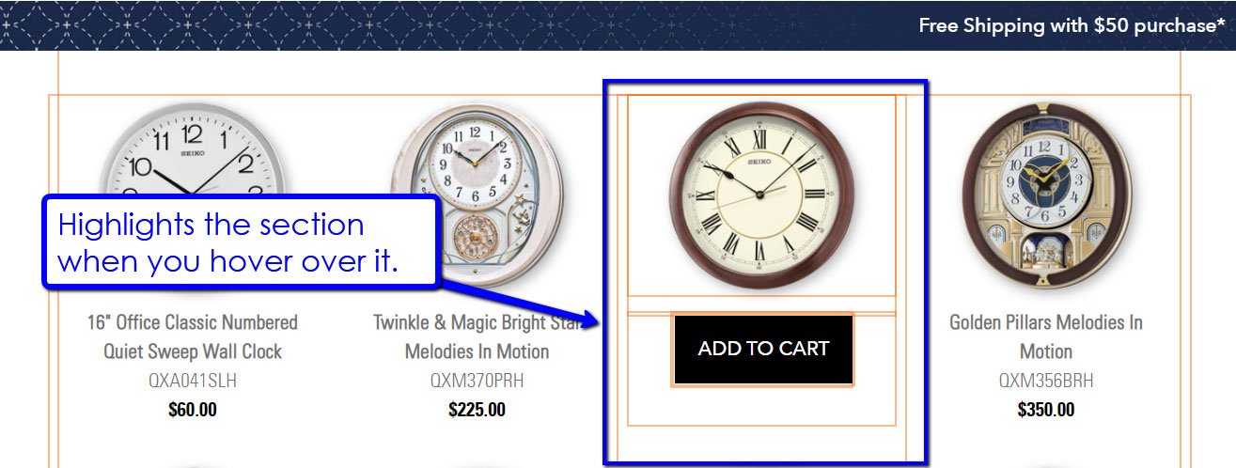
Task: Open the Golden Pillars clock image
Action: 1045,195
